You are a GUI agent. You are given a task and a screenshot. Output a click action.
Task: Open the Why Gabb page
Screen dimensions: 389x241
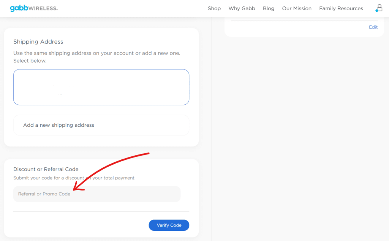(242, 8)
